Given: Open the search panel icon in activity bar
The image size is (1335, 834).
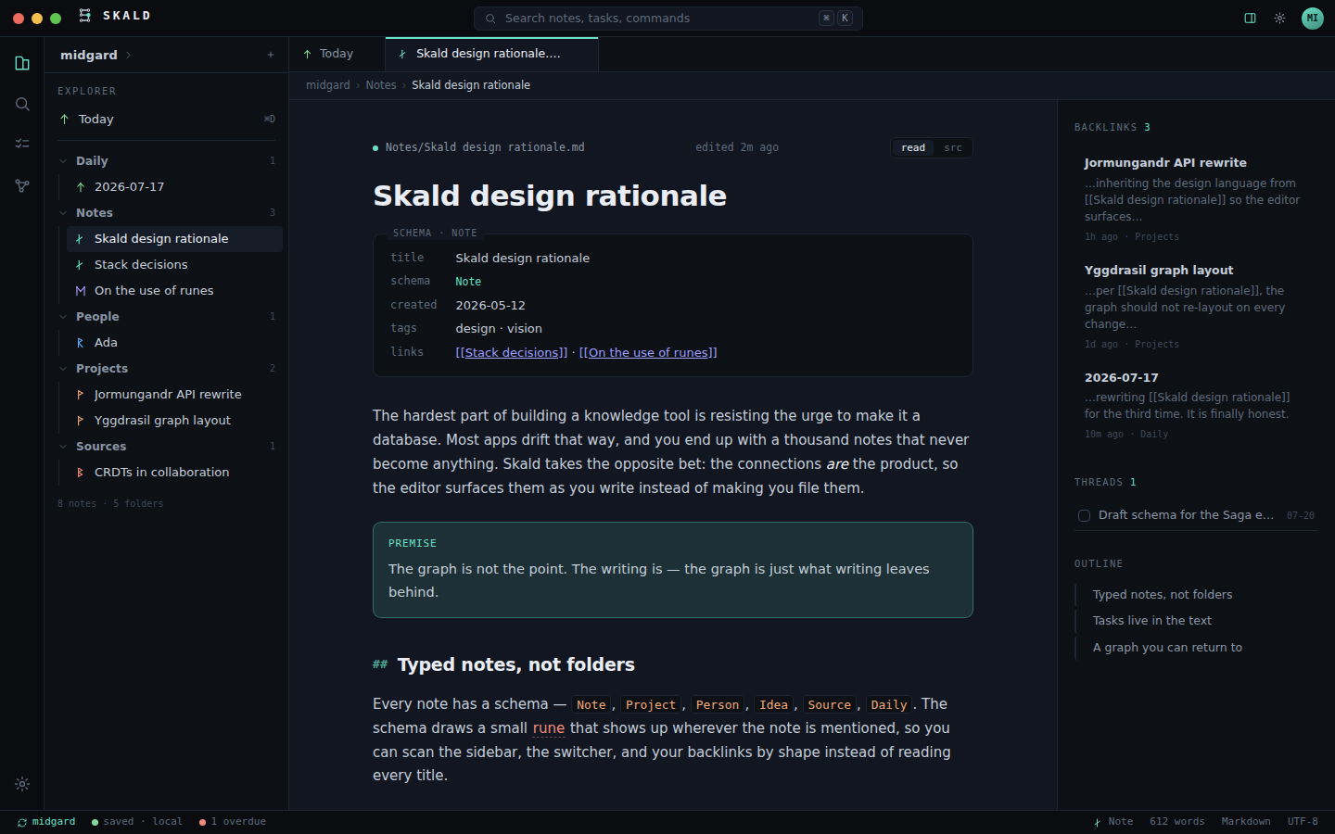Looking at the screenshot, I should (22, 104).
